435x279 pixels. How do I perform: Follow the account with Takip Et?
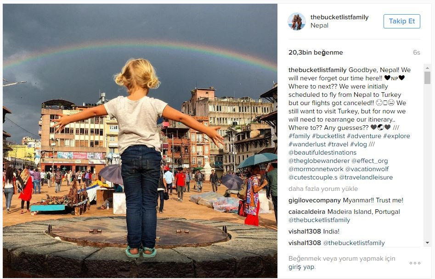tap(402, 21)
